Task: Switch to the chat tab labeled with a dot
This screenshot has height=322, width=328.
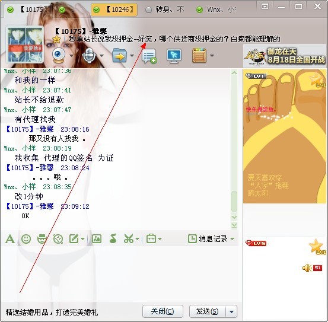Action: pos(68,9)
